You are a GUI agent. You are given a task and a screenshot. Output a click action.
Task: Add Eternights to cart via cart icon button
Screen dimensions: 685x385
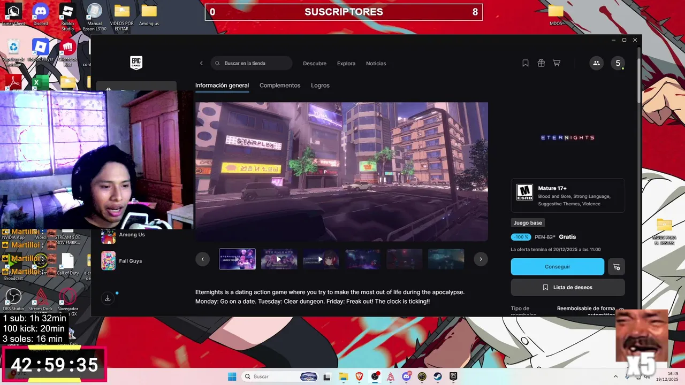pyautogui.click(x=616, y=266)
